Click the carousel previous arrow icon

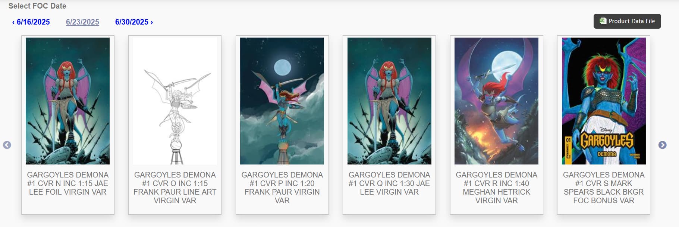(7, 145)
